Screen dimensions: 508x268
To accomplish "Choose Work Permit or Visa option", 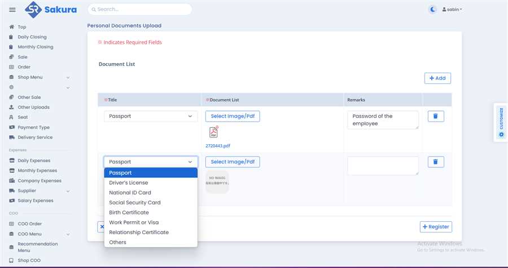I will tap(134, 222).
